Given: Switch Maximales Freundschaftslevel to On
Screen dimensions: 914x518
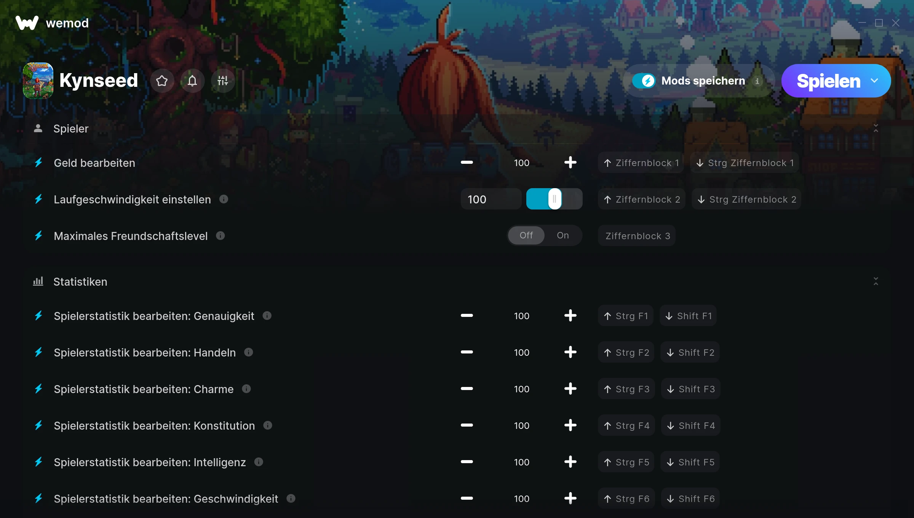Looking at the screenshot, I should [563, 235].
